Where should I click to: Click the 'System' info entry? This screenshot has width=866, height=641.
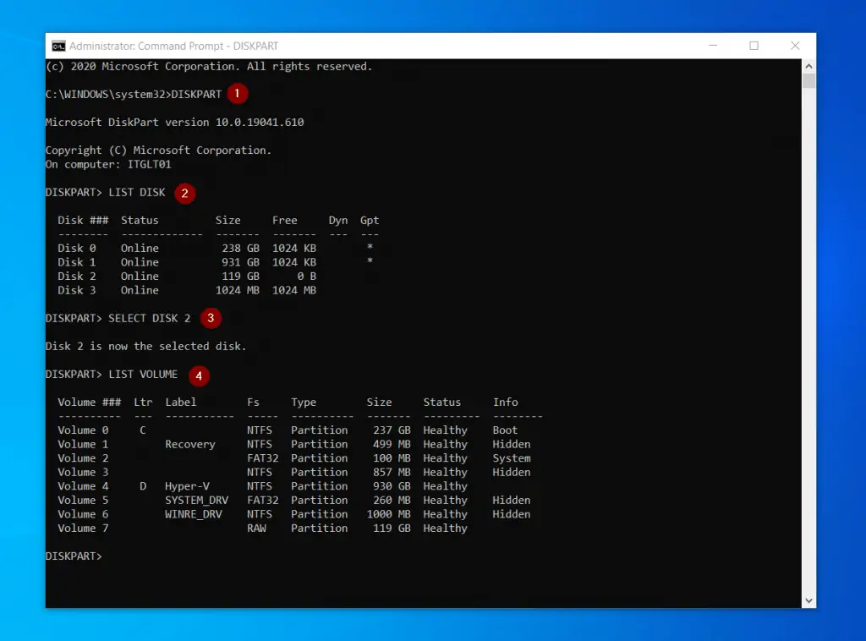point(512,457)
